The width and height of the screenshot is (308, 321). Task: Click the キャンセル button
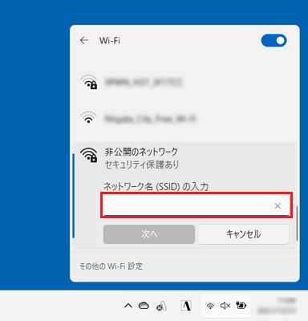tap(243, 234)
